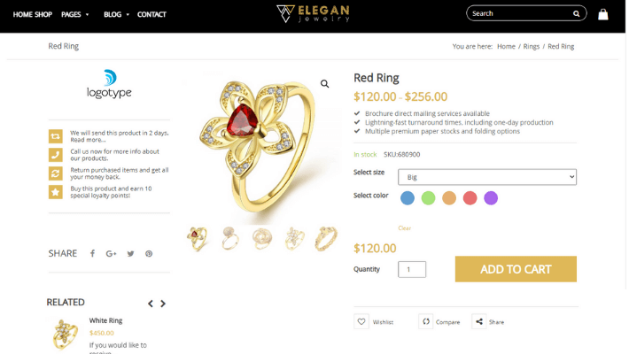Click the search magnifier icon in header
This screenshot has height=354, width=629.
577,13
